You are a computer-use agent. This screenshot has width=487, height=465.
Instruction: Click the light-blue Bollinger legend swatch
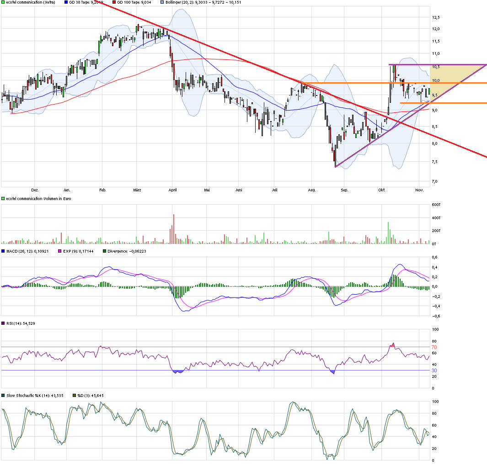click(162, 2)
